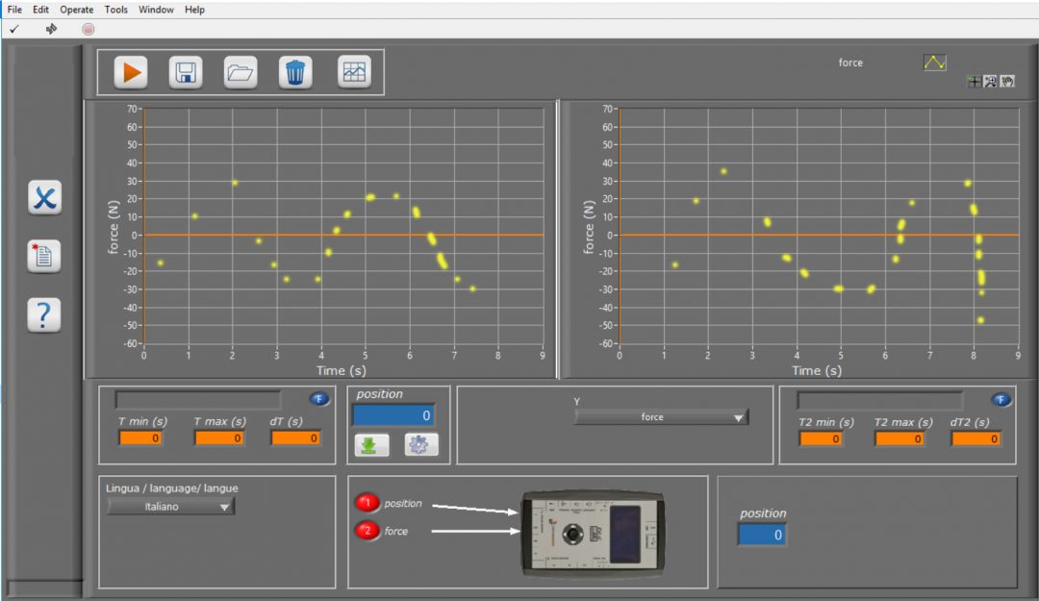The width and height of the screenshot is (1039, 601).
Task: Click inside the blue position input field
Action: 391,415
